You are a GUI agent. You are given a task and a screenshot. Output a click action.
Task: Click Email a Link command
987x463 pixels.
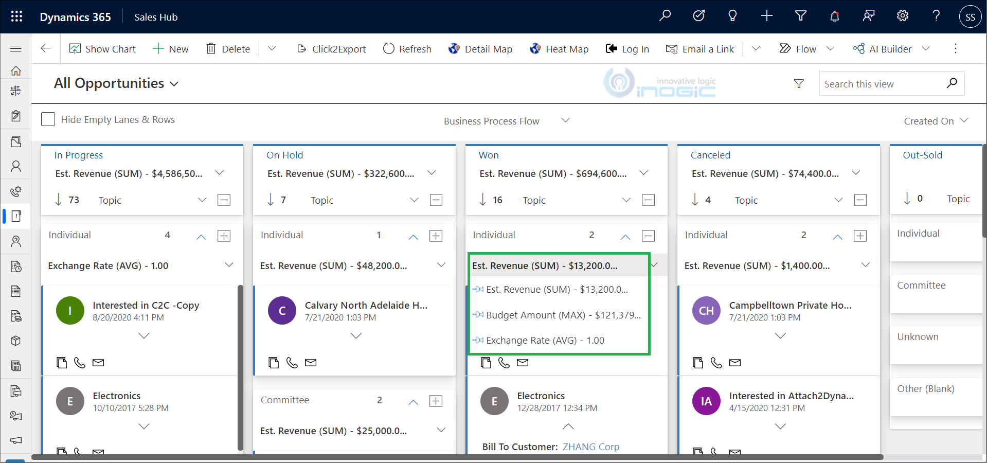(700, 49)
